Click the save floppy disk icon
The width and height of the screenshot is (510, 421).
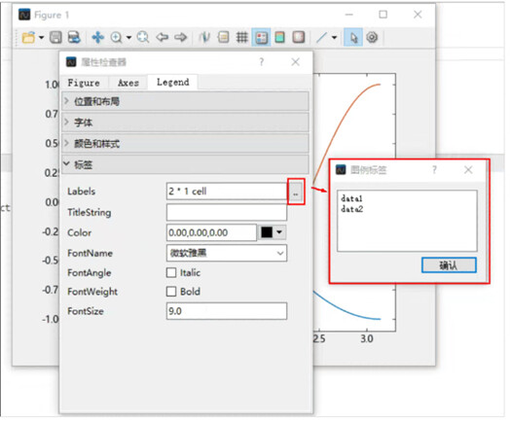tap(55, 37)
